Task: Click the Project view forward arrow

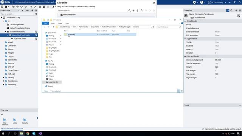Action: pos(23,10)
